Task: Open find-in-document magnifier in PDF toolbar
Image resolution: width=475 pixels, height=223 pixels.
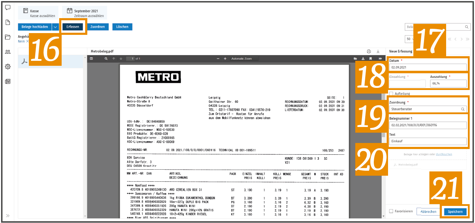Action: point(106,59)
